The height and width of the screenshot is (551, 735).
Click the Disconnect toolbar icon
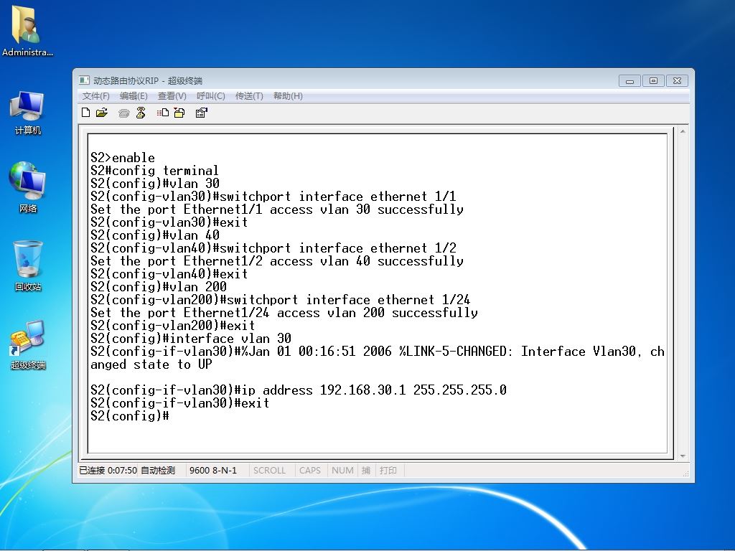[141, 113]
